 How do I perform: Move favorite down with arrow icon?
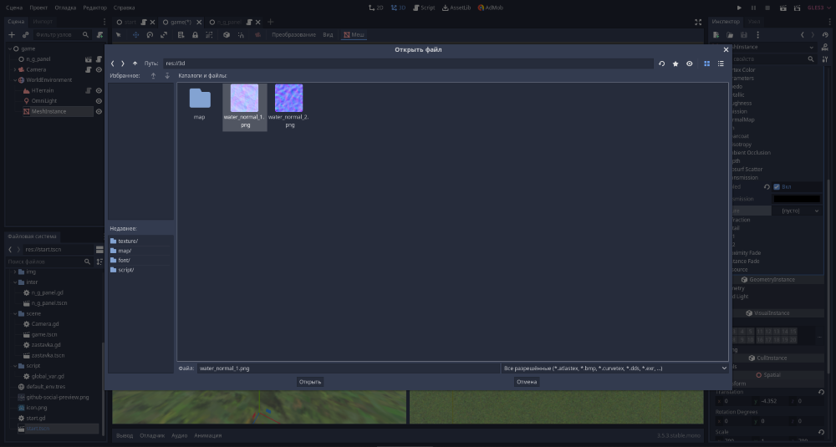166,76
